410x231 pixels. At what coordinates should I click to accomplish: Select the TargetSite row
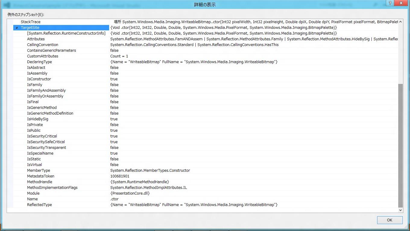[206, 28]
